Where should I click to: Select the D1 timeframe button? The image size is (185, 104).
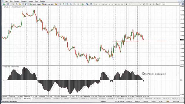point(116,4)
